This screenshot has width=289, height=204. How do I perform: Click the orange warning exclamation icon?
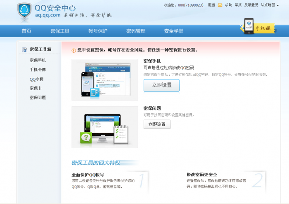74,50
